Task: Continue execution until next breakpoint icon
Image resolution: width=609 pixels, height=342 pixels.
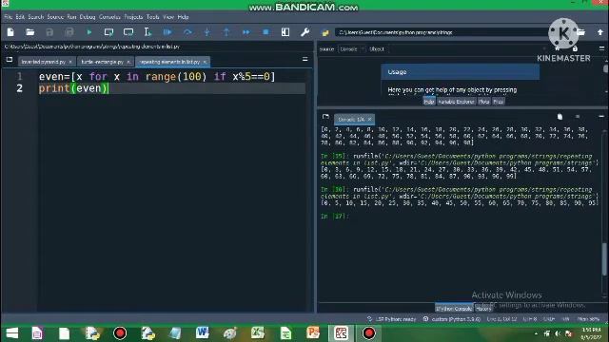Action: (246, 32)
